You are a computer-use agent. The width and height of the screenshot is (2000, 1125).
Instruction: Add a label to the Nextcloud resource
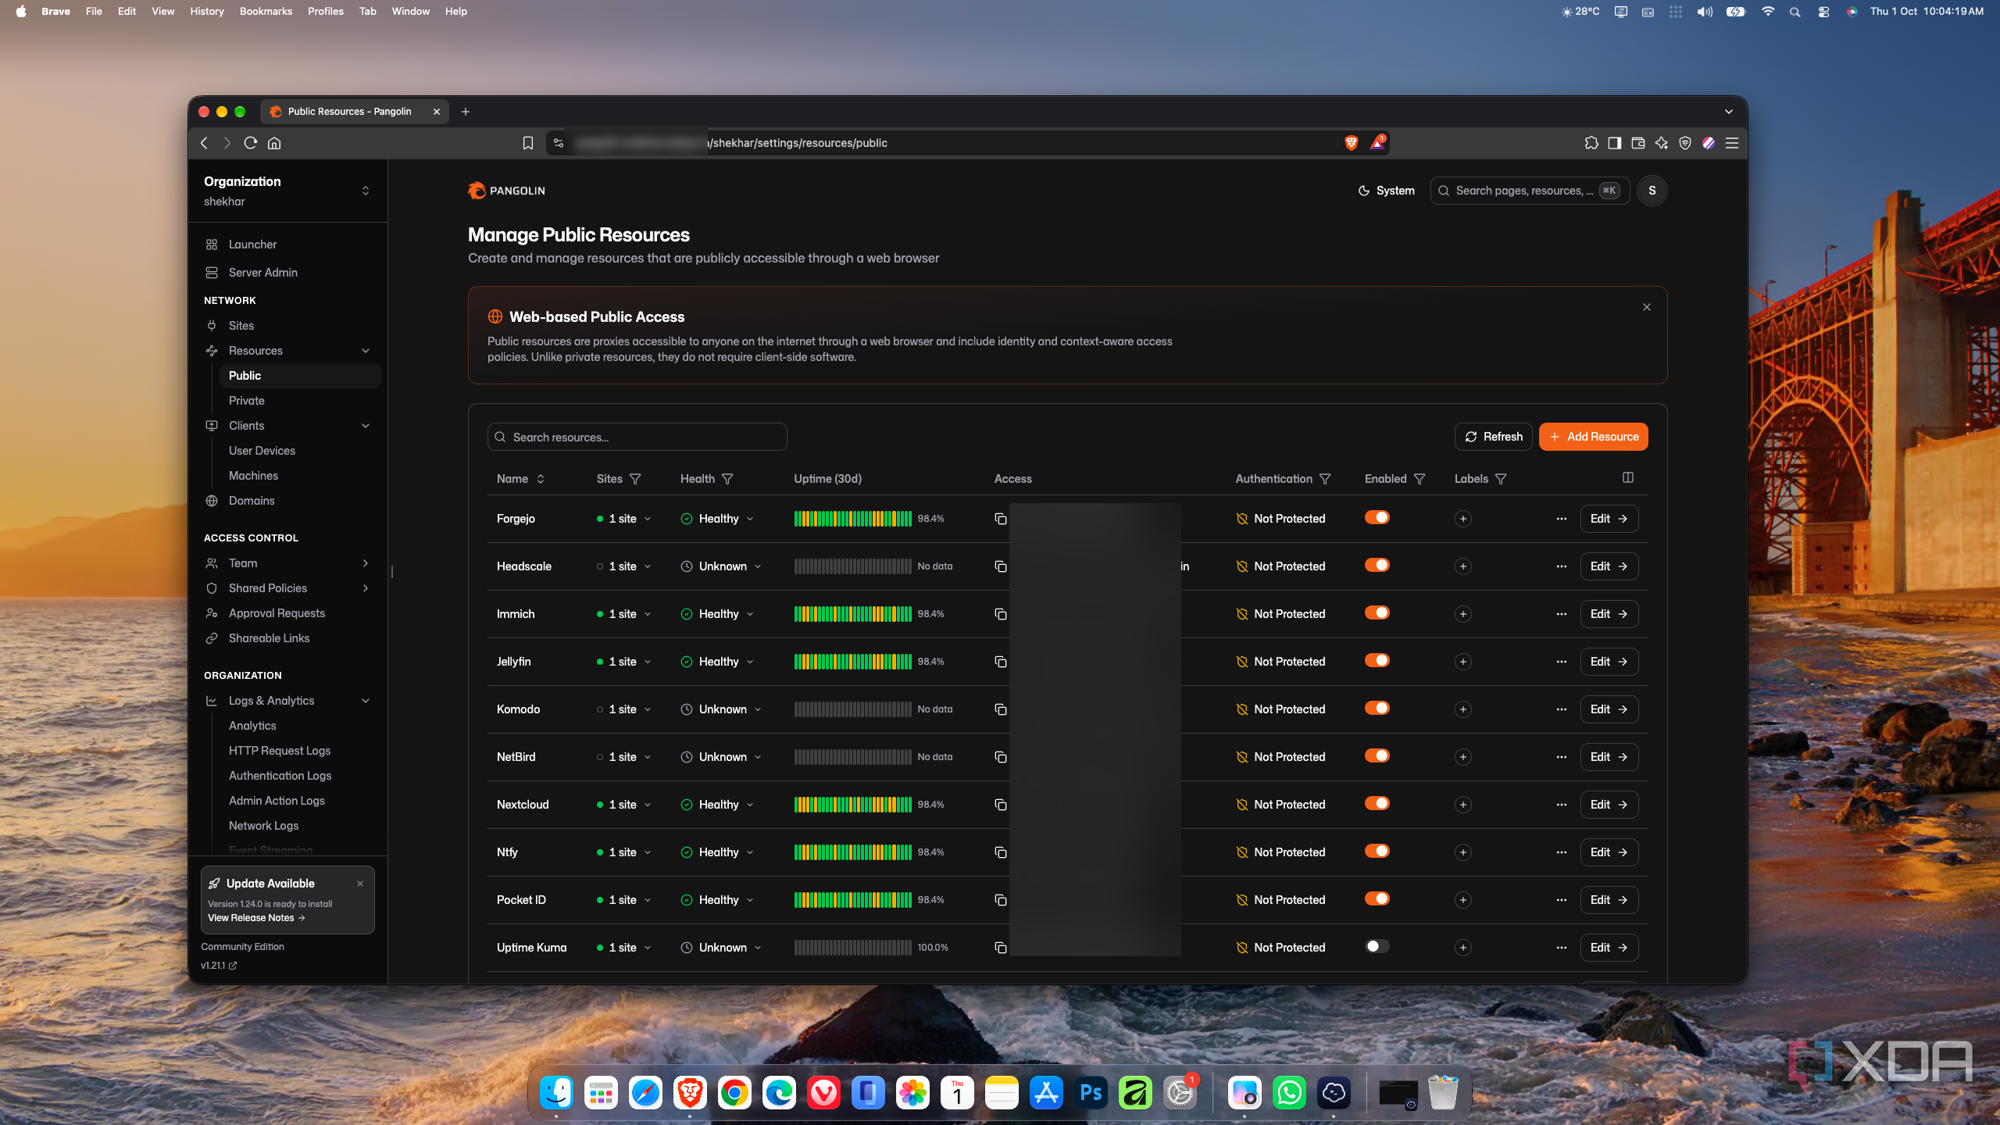1463,805
